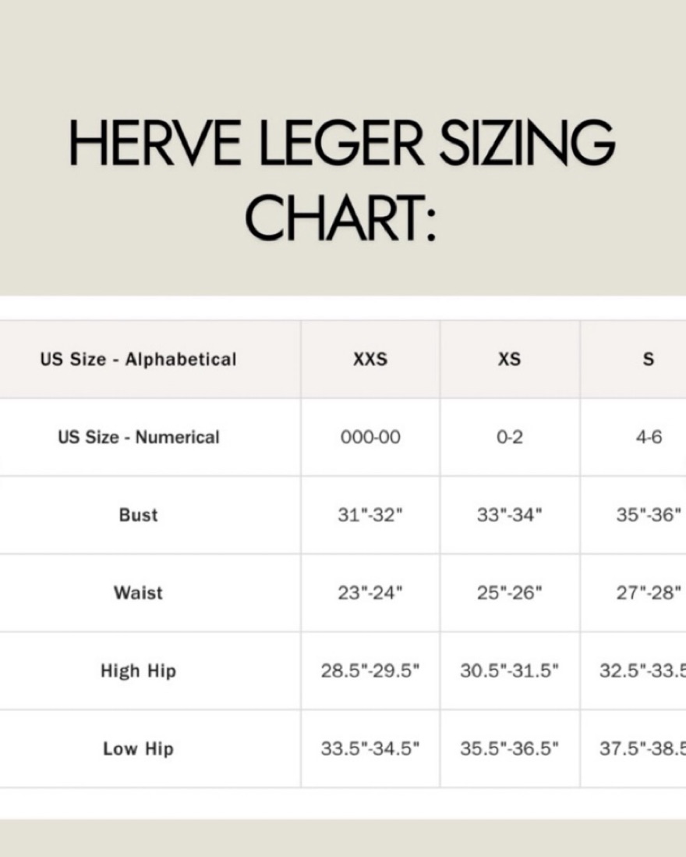Viewport: 686px width, 857px height.
Task: Click the US Size - Numerical row label
Action: coord(138,437)
